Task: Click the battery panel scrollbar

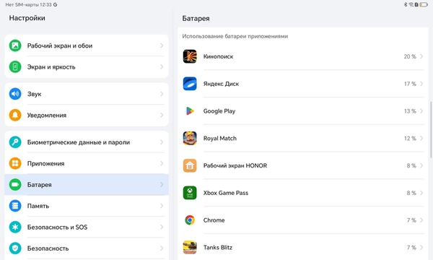Action: [431, 130]
